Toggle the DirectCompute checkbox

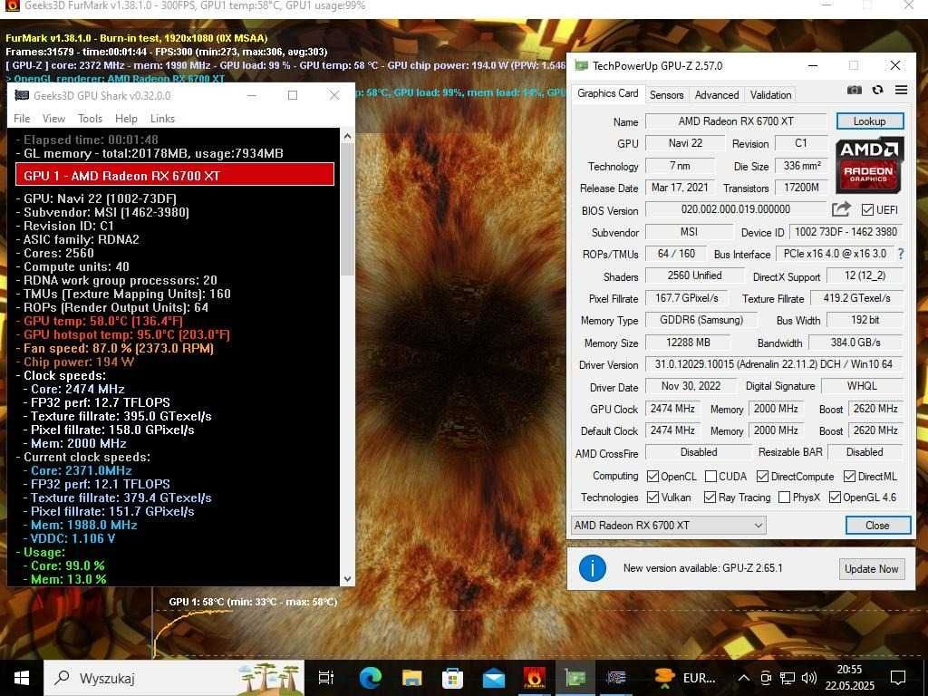pos(762,477)
